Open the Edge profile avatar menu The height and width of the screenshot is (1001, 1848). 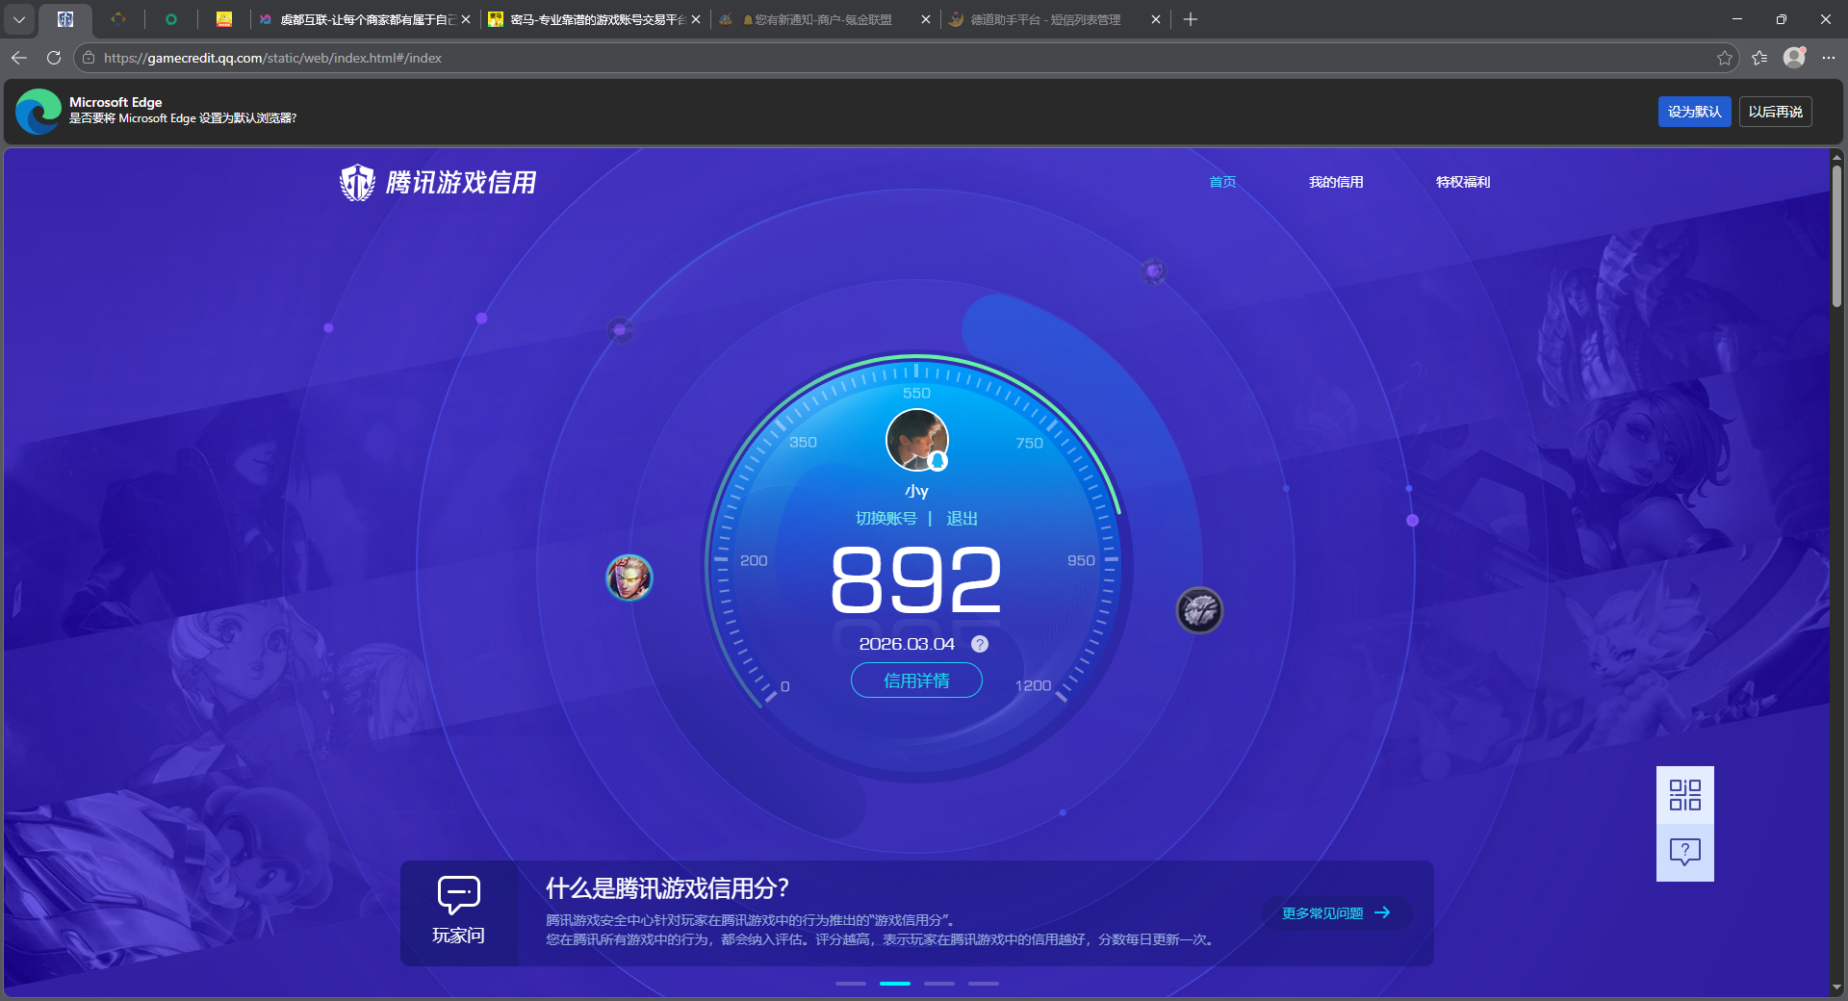[1794, 58]
